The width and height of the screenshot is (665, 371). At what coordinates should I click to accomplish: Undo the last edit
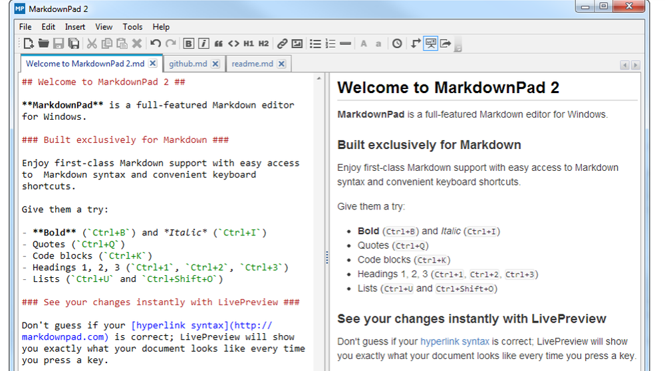(x=156, y=43)
